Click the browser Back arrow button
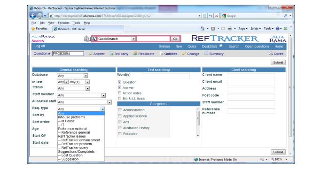Viewport: 328px width, 170px height. click(33, 15)
